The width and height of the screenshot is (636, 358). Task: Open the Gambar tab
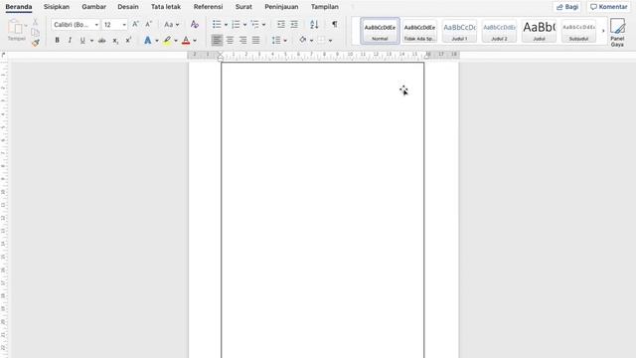(93, 7)
